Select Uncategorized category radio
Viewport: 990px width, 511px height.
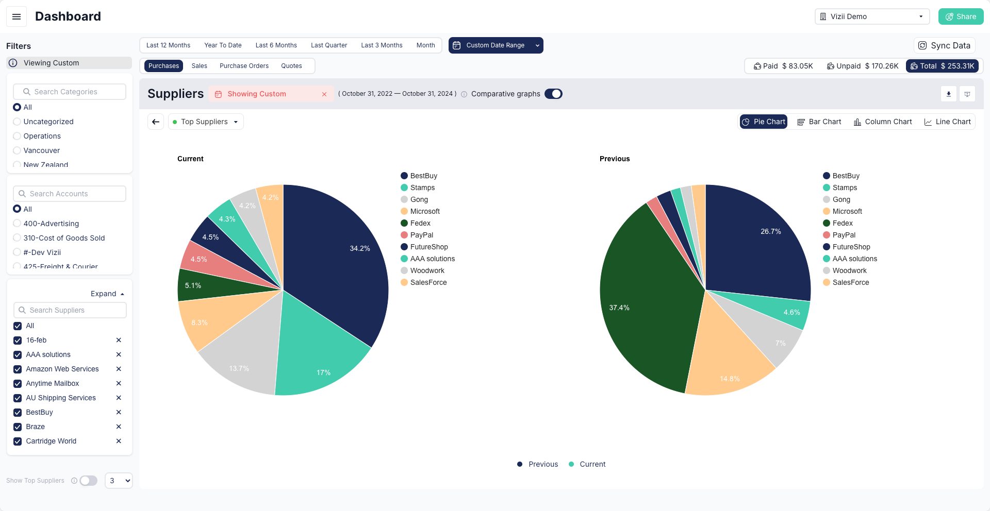[x=17, y=122]
